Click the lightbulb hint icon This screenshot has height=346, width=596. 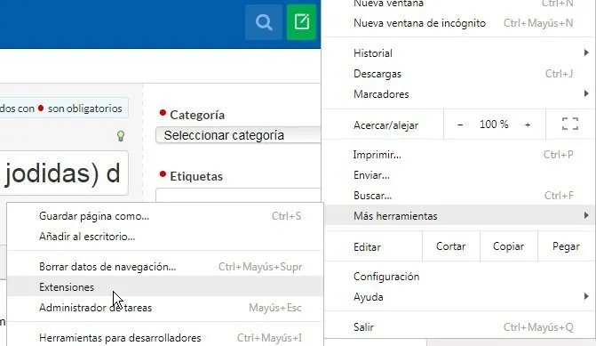click(121, 136)
